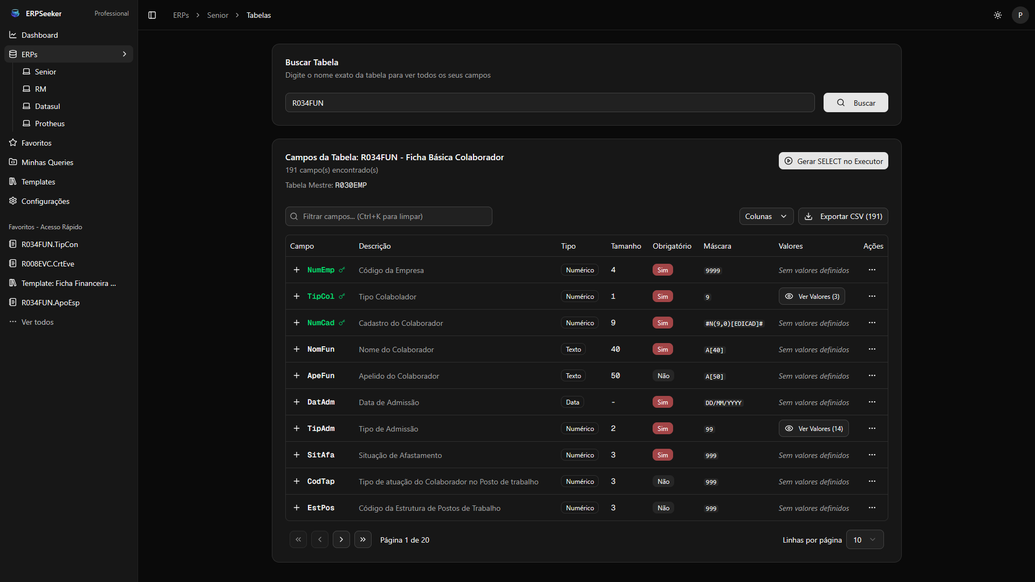Click Gerar SELECT no Executor
1035x582 pixels.
[x=833, y=161]
